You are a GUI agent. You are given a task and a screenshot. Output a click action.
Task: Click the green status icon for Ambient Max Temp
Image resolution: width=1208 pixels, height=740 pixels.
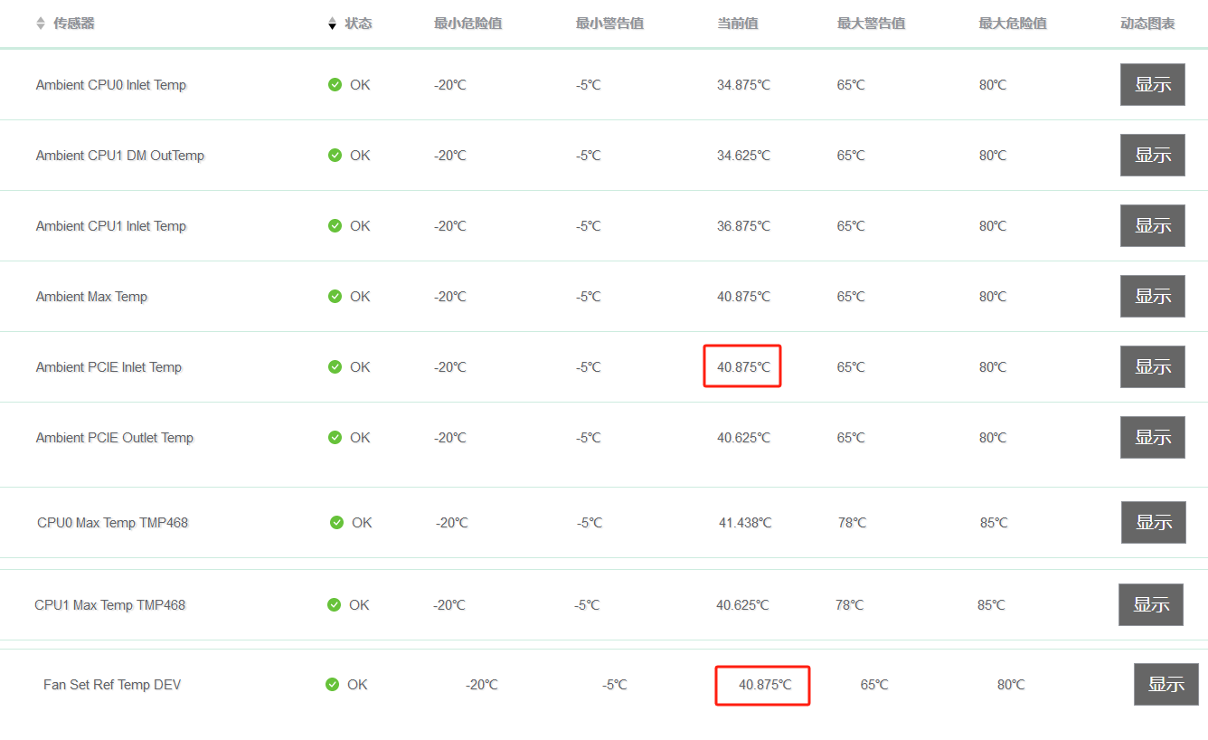(335, 297)
